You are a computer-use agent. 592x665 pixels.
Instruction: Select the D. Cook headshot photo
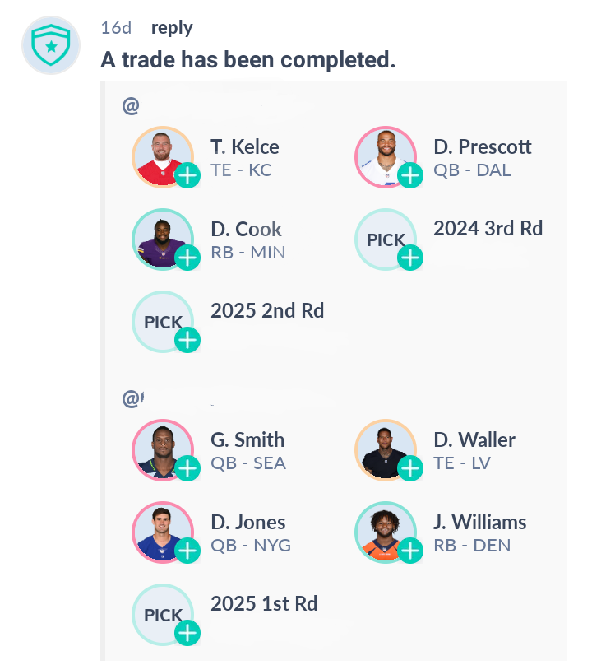coord(163,239)
